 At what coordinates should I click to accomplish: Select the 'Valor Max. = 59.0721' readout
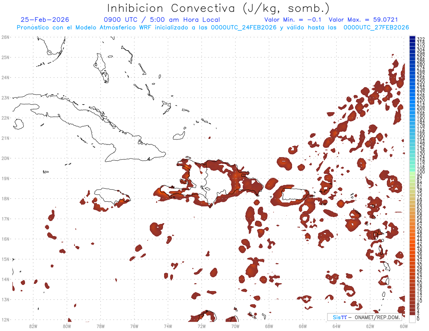point(363,20)
